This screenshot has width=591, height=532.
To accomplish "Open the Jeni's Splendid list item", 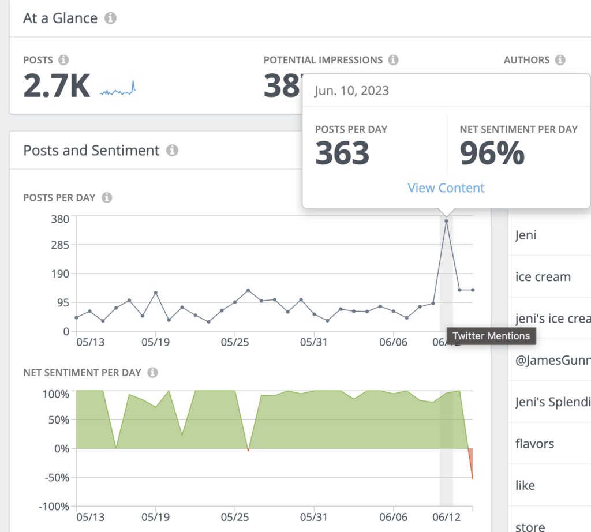I will point(552,402).
